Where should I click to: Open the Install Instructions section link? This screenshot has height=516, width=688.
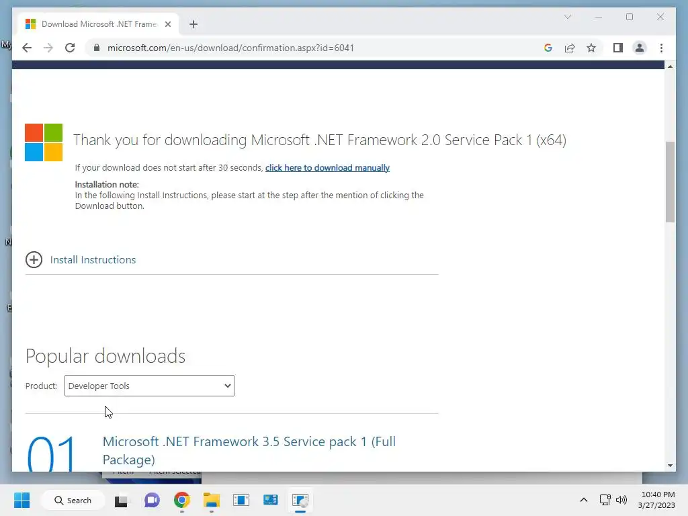[93, 260]
